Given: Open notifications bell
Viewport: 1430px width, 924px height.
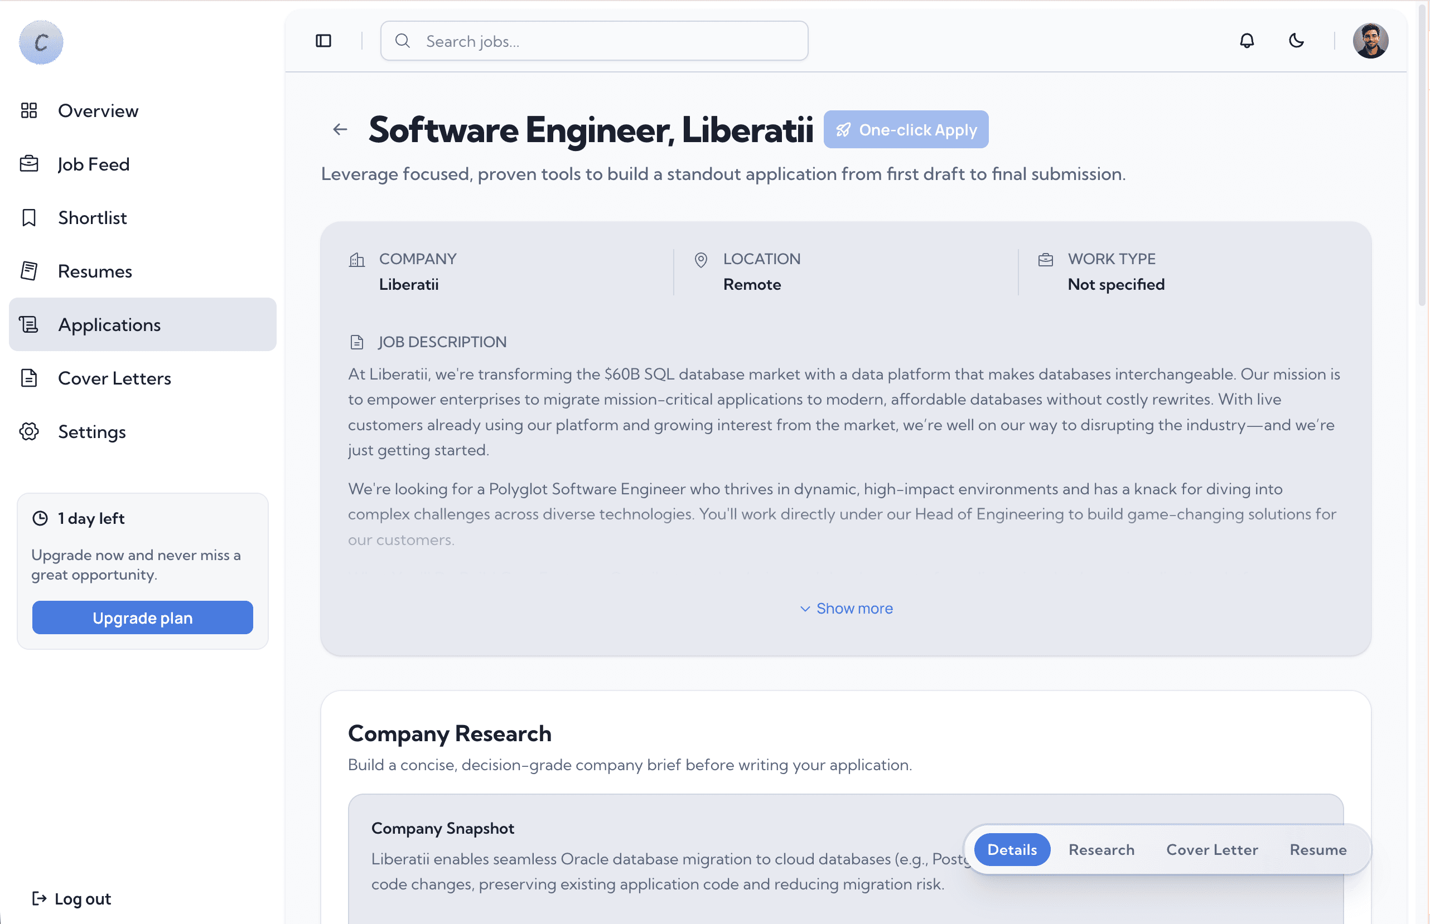Looking at the screenshot, I should (x=1247, y=41).
